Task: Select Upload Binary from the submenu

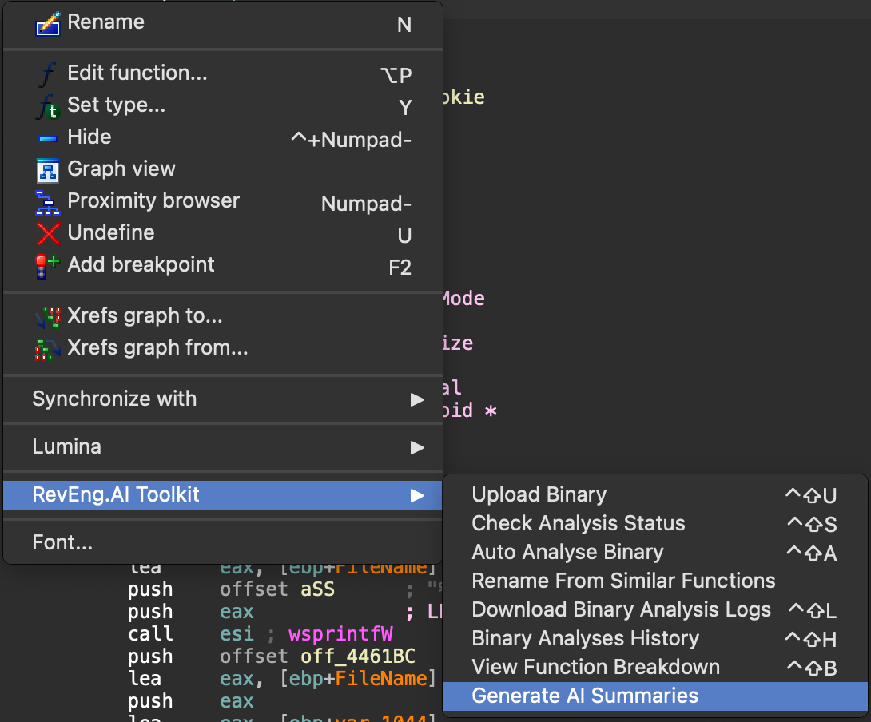Action: (x=539, y=494)
